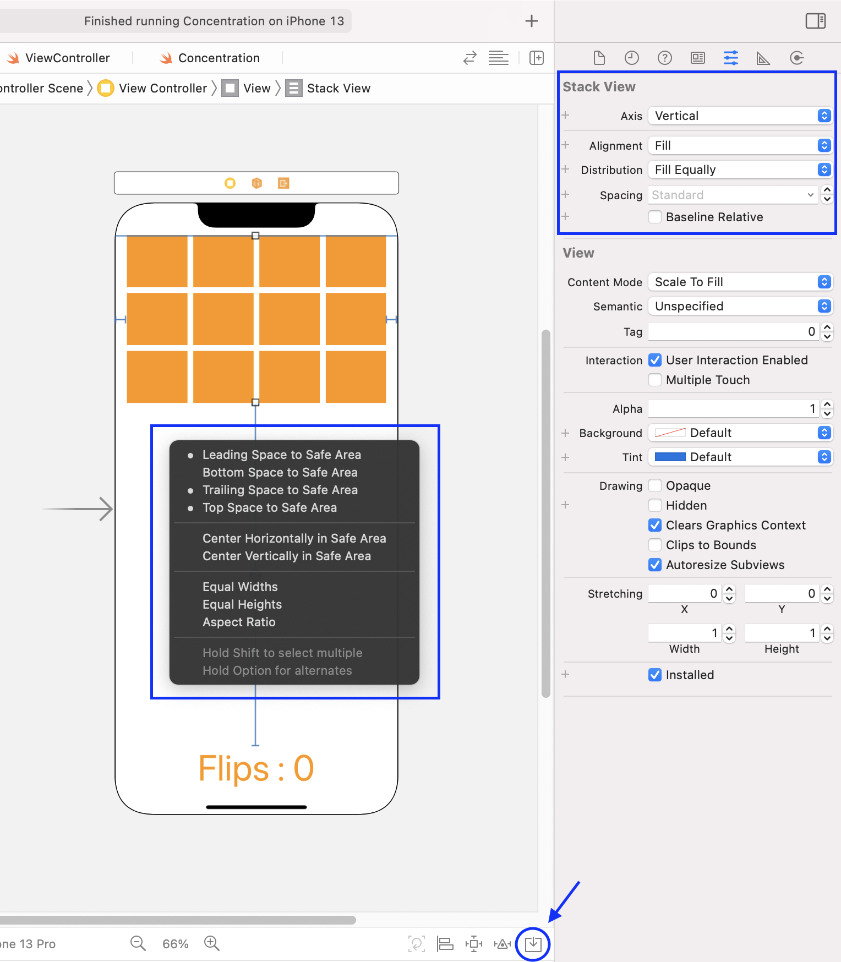Check the Hidden checkbox

coord(655,505)
